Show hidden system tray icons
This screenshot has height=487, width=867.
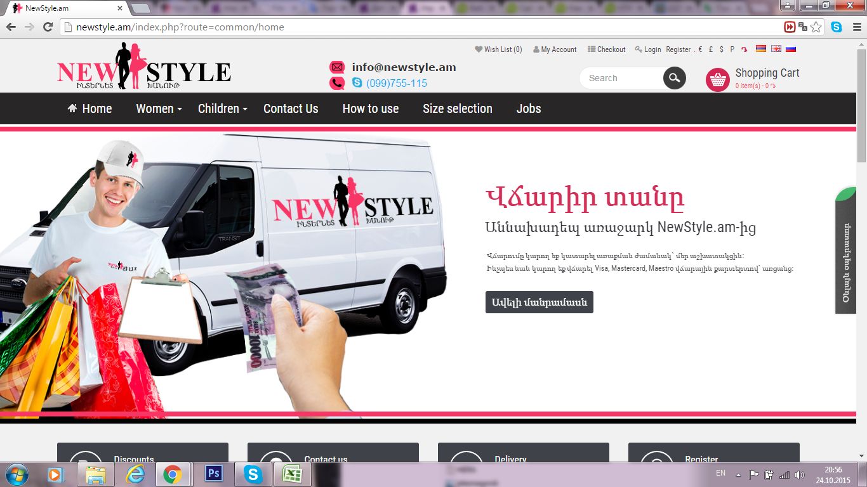(x=738, y=474)
